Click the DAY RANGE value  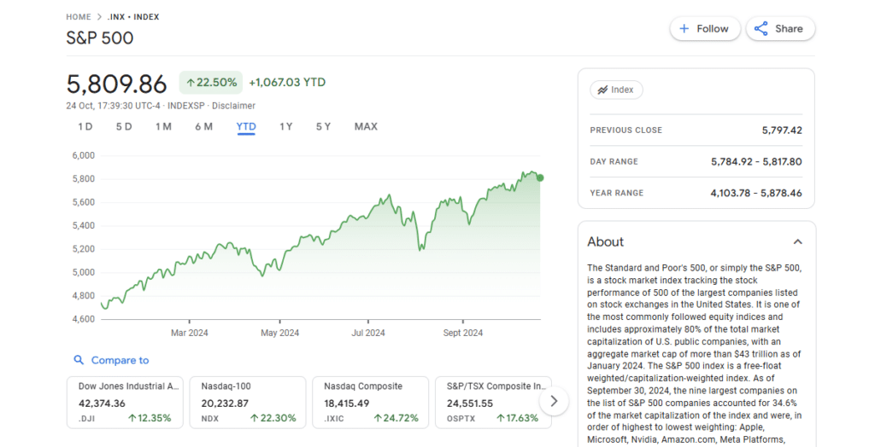[x=756, y=161]
